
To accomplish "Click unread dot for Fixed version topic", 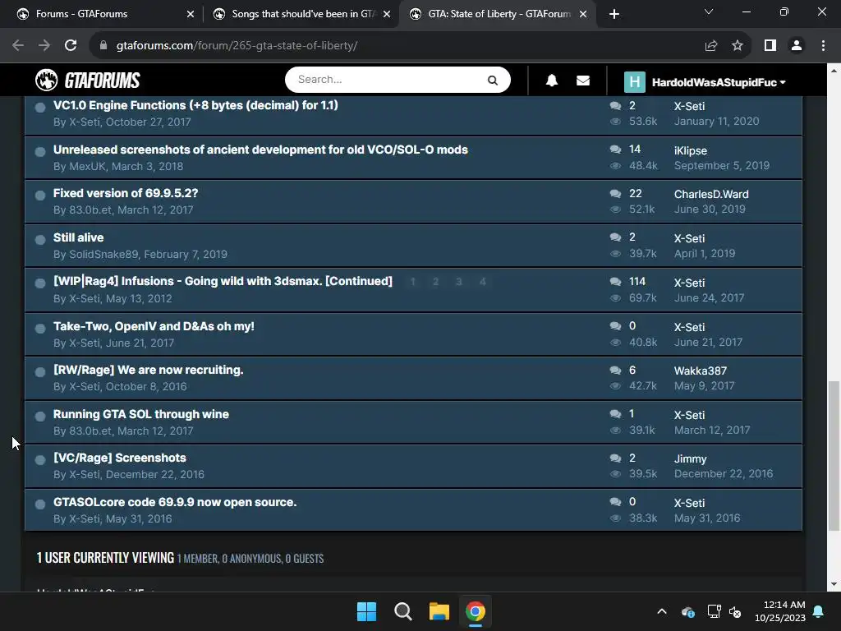I will tap(39, 196).
